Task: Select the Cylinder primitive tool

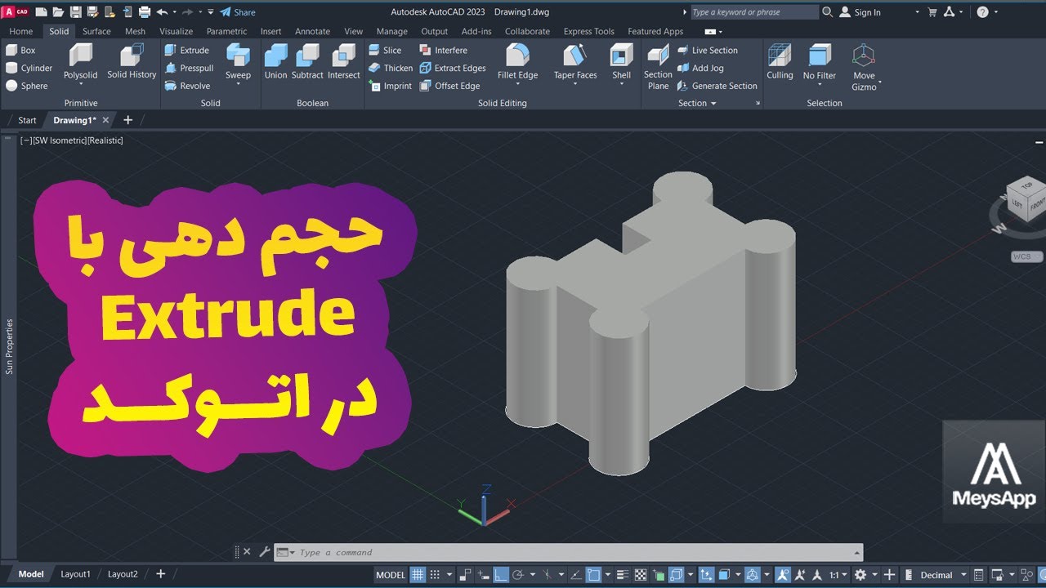Action: 29,68
